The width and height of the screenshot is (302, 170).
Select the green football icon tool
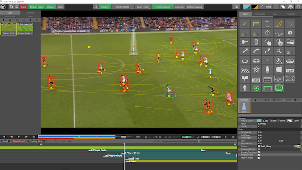tap(256, 88)
